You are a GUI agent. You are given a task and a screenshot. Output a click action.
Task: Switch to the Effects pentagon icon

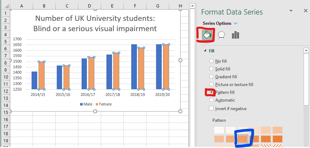tap(221, 35)
